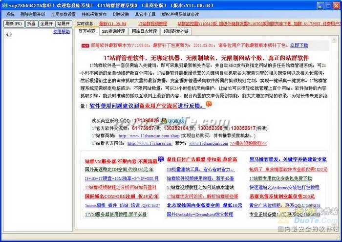Screen dimensions: 342x242
Task: Click the red HOT badge icon
Action: [x=85, y=46]
